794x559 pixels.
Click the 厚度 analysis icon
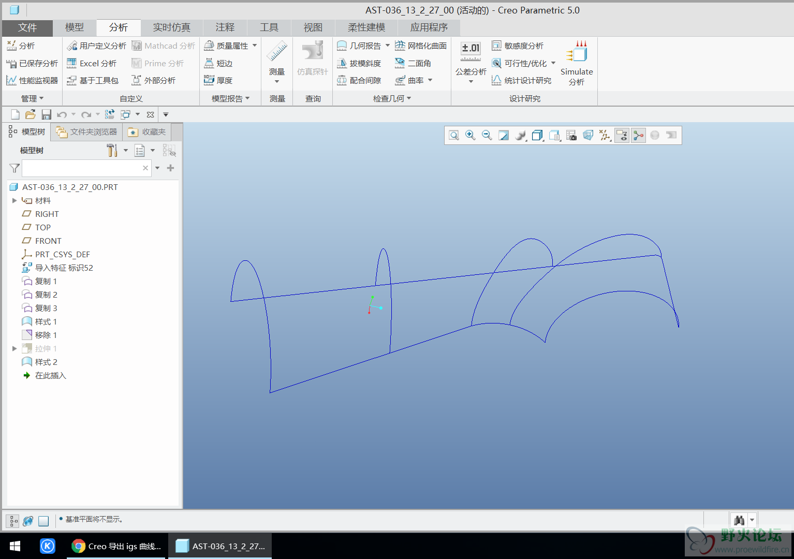[209, 80]
